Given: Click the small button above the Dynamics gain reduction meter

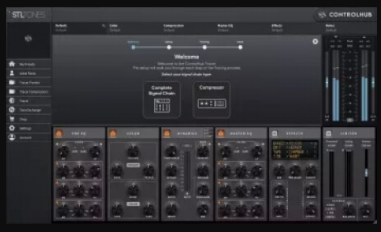Looking at the screenshot, I should coord(187,146).
